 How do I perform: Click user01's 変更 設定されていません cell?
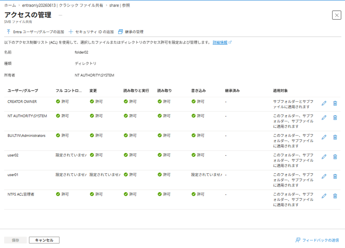(x=105, y=175)
